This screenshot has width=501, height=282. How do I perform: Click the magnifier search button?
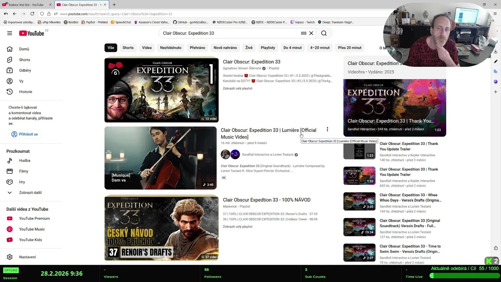[x=324, y=33]
